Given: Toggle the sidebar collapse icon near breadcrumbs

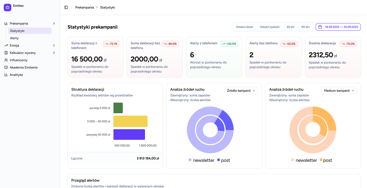Looking at the screenshot, I should [x=66, y=7].
